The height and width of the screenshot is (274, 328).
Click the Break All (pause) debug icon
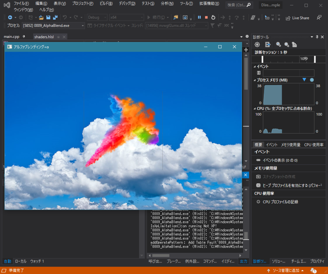[200, 17]
